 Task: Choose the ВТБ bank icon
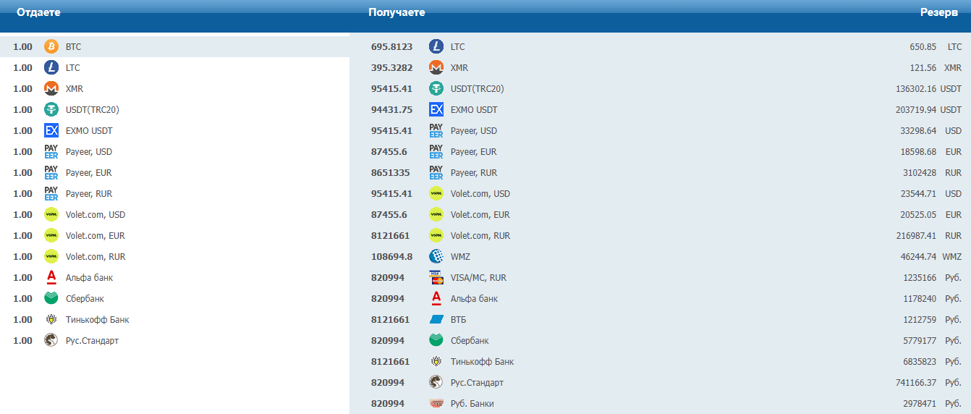436,319
